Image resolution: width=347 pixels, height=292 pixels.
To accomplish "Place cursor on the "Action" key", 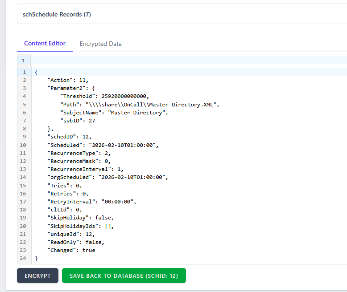I will click(60, 80).
